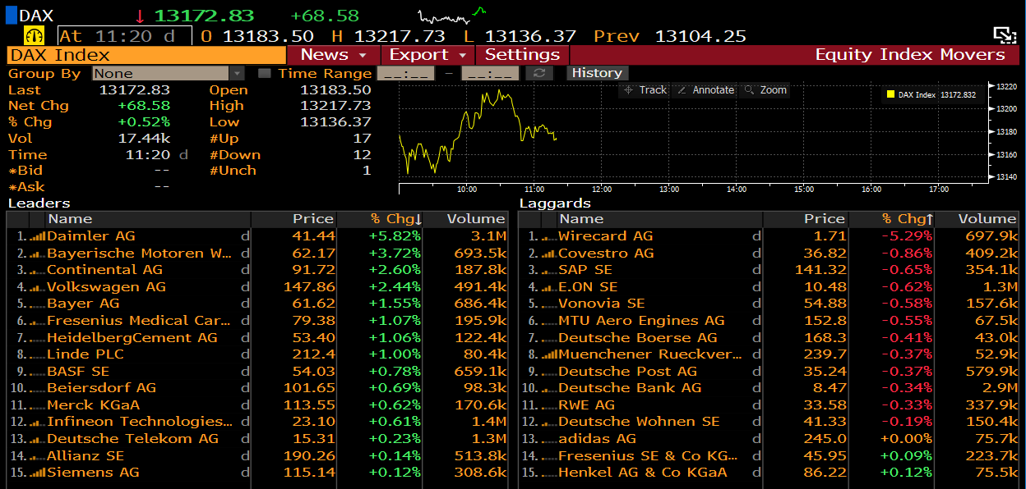Click the volume bars icon in the Siemens AG row
Viewport: 1026px width, 489px height.
(x=38, y=473)
